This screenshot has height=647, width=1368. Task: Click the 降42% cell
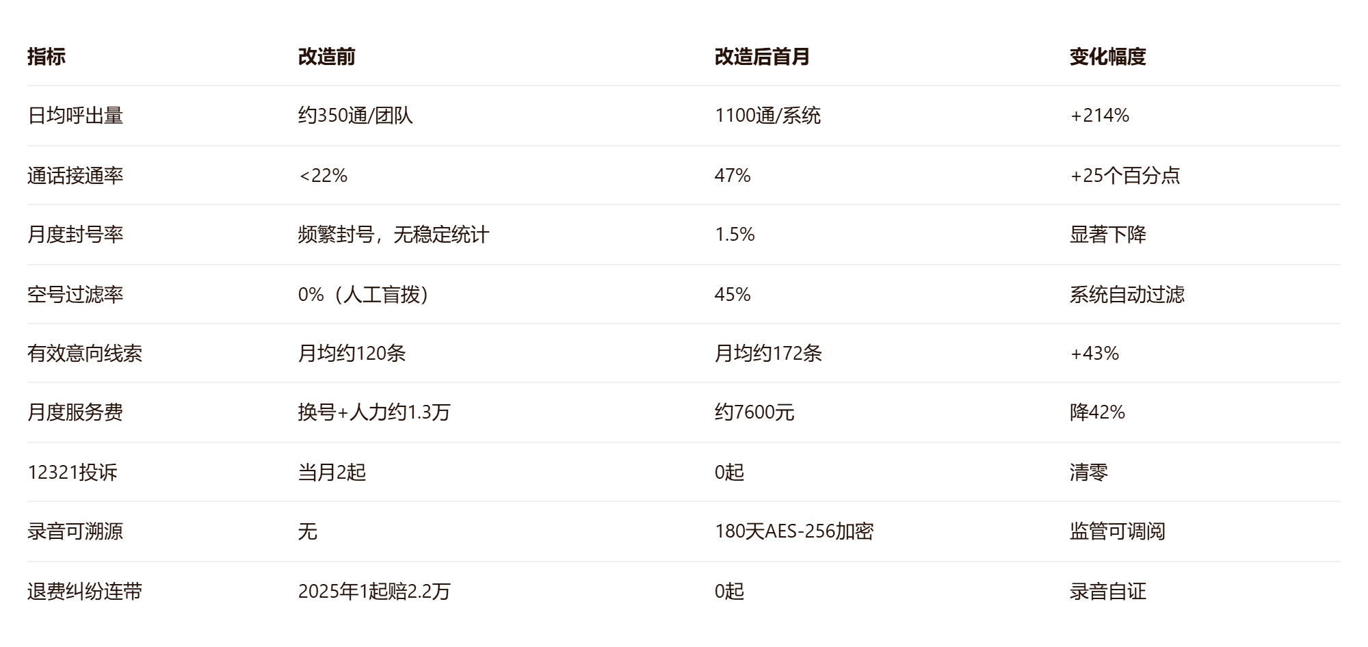coord(1097,412)
